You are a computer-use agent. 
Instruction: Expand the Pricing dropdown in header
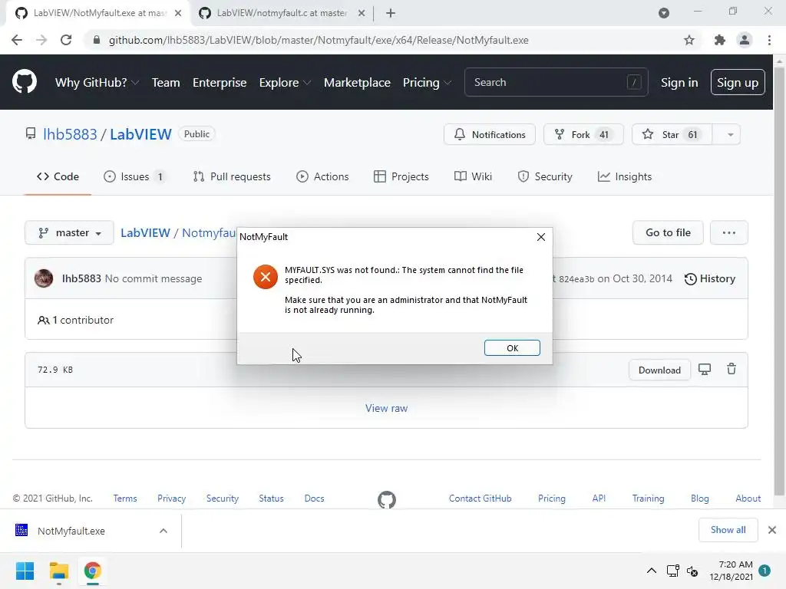coord(427,82)
